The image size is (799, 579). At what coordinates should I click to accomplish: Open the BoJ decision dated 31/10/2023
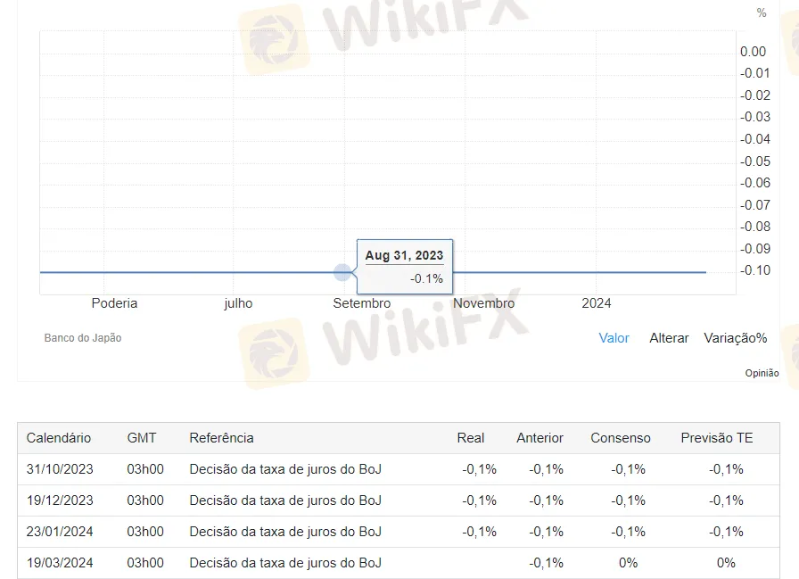[x=285, y=469]
